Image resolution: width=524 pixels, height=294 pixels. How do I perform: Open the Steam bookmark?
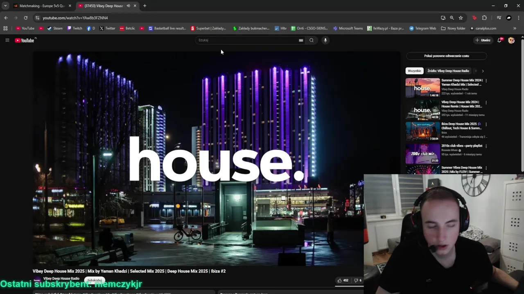pos(55,29)
